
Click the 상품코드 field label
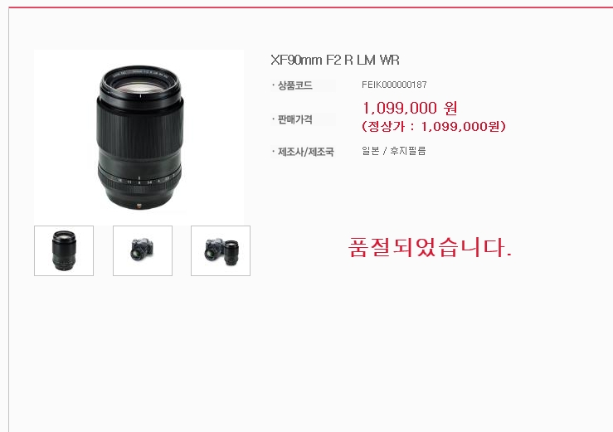point(294,85)
